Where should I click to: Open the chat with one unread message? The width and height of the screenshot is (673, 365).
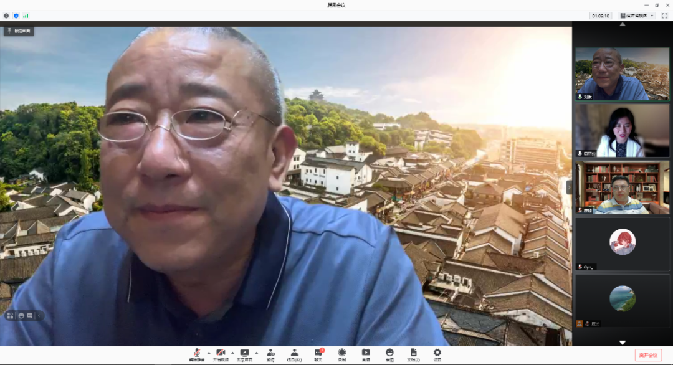click(318, 354)
